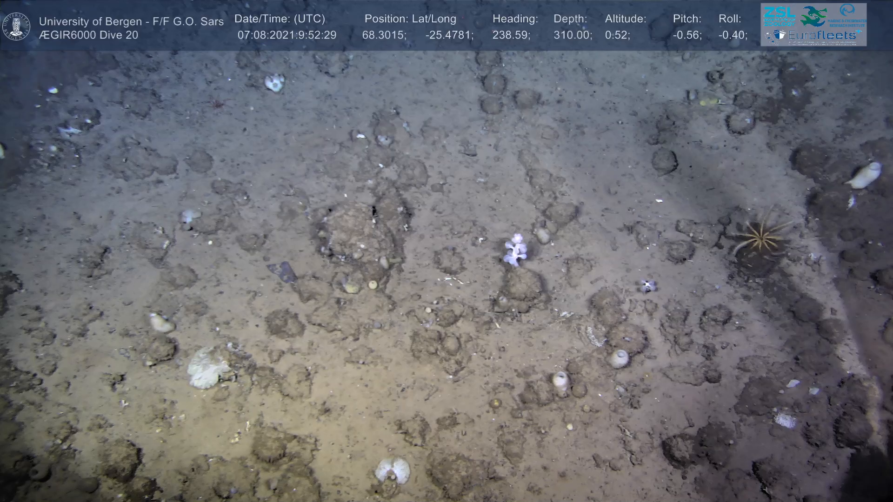Click the green-blue twin fish logo
Screen dimensions: 893x502
coord(814,16)
